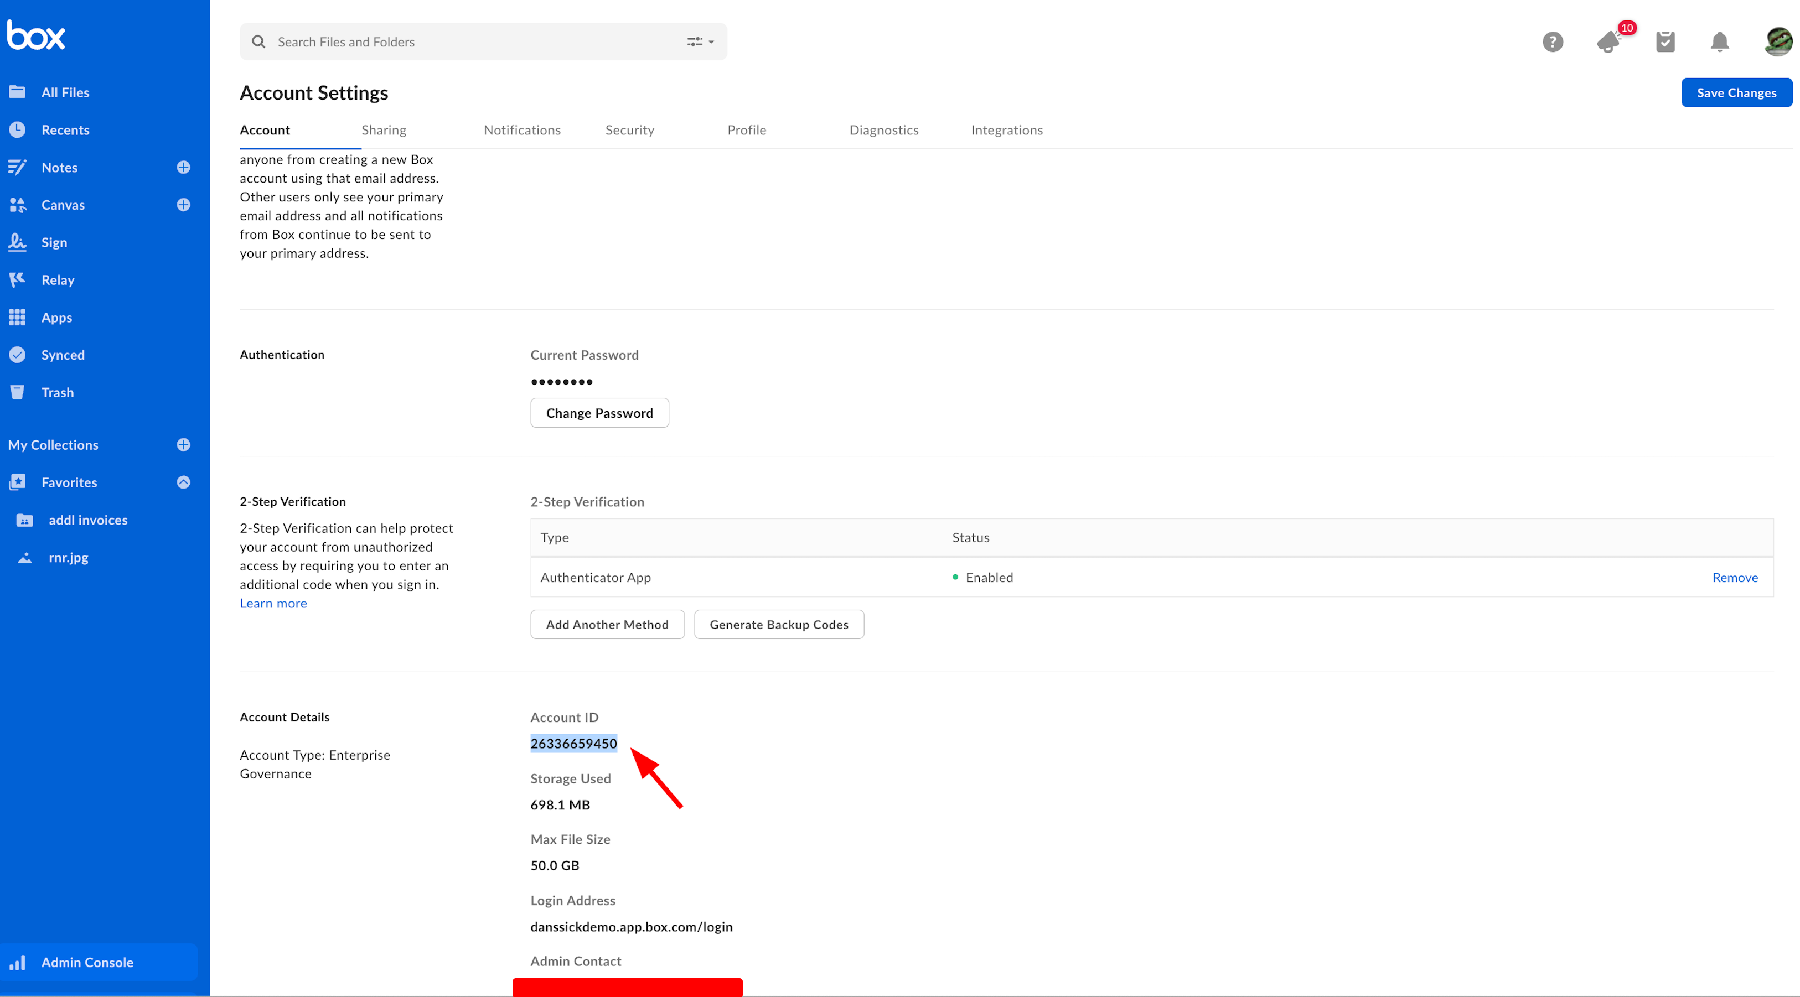The image size is (1800, 997).
Task: Switch to the Security tab
Action: click(x=629, y=130)
